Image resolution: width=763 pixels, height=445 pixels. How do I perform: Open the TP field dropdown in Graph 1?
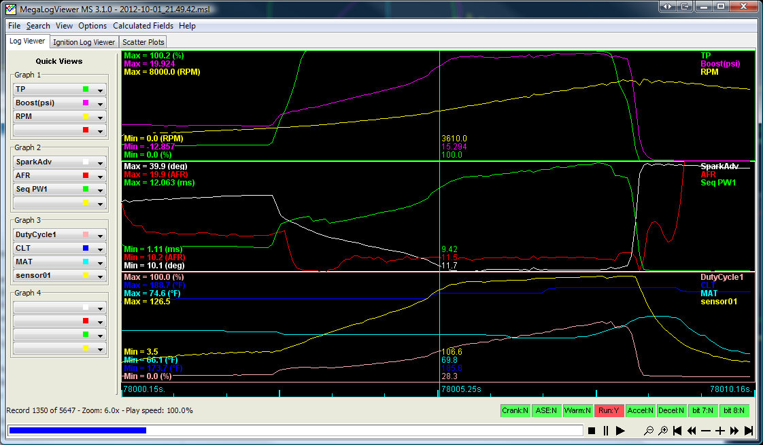pyautogui.click(x=59, y=89)
